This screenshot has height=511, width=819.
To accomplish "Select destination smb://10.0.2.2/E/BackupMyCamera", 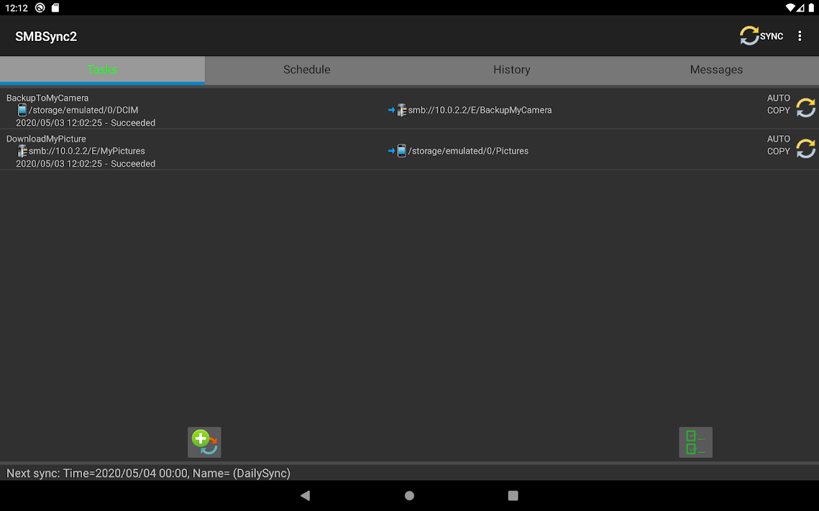I will tap(480, 110).
